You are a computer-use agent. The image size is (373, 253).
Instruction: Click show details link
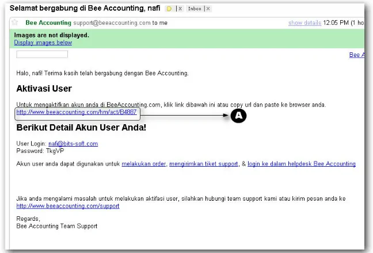point(305,23)
